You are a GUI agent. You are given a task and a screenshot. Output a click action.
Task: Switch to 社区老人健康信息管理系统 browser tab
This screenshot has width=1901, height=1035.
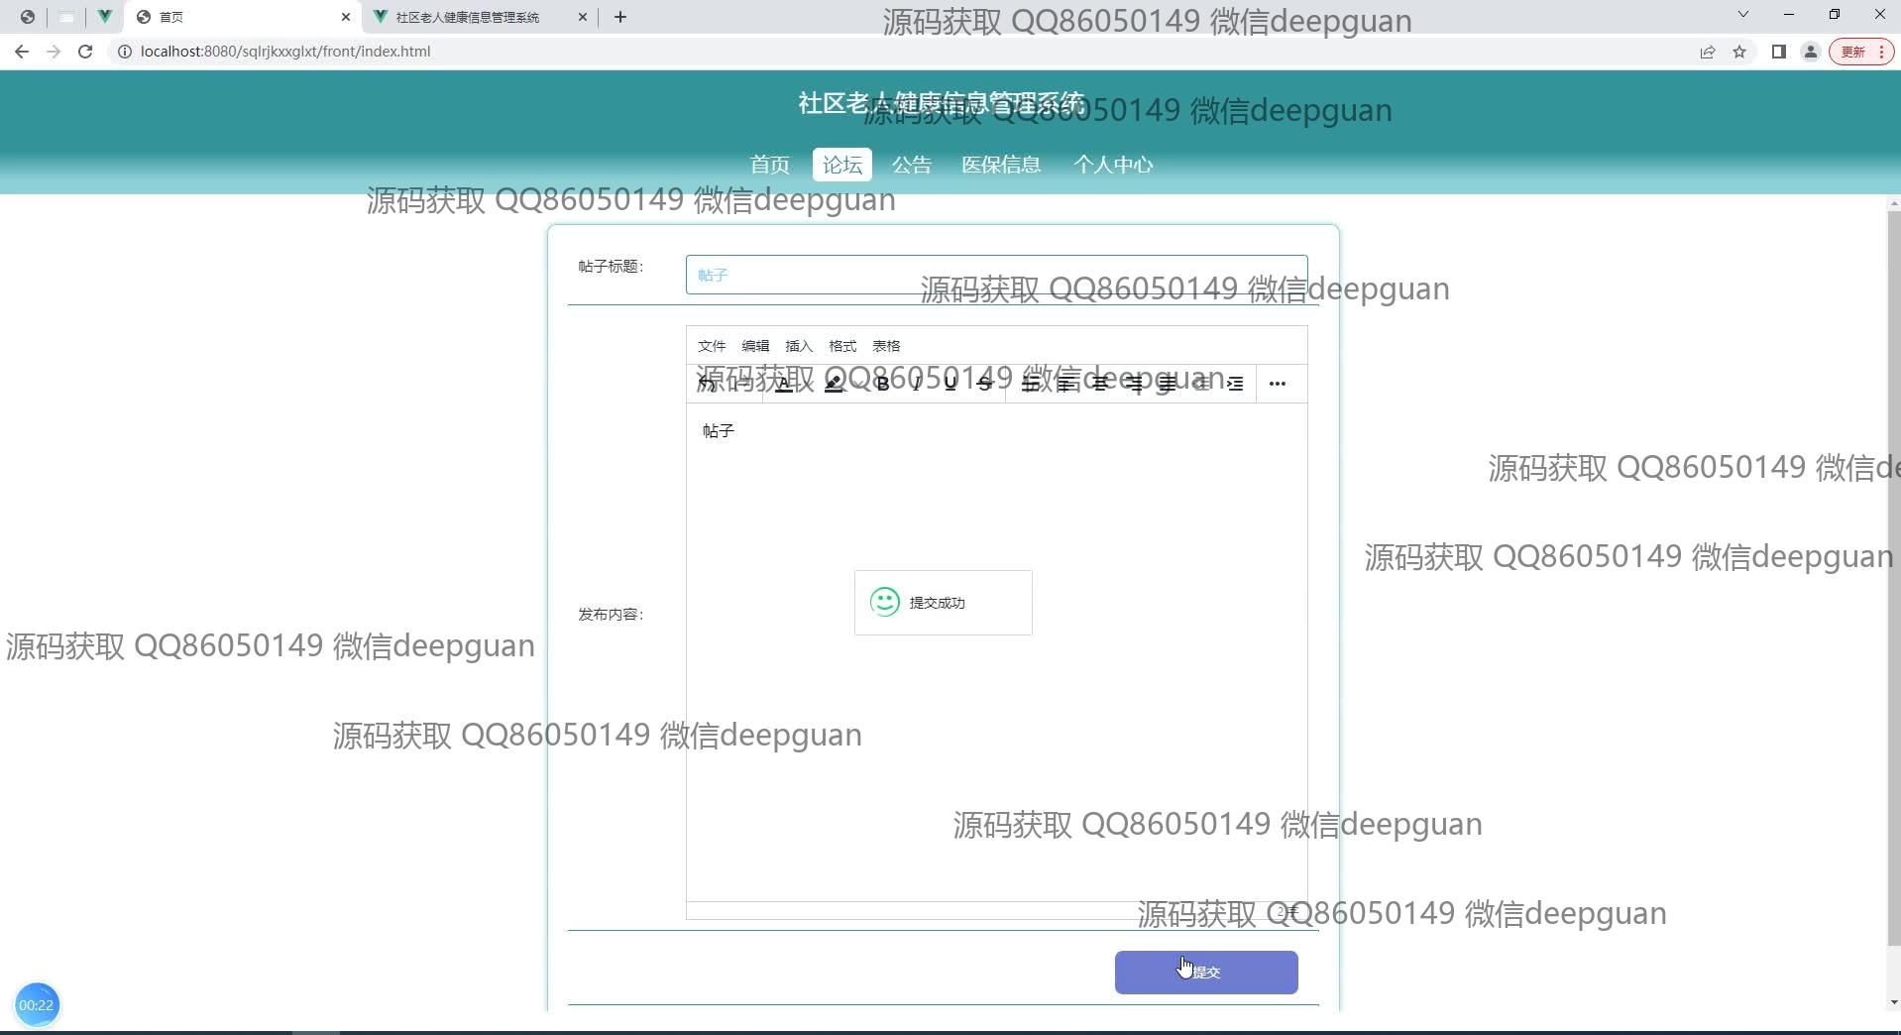click(x=468, y=17)
